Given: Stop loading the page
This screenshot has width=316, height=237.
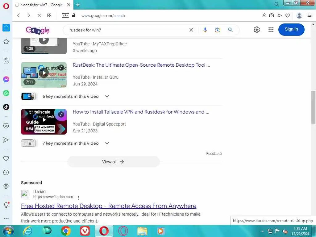Looking at the screenshot, I should [39, 15].
